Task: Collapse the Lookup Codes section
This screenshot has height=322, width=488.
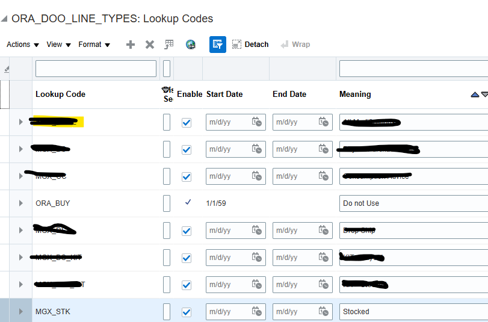Action: 4,19
